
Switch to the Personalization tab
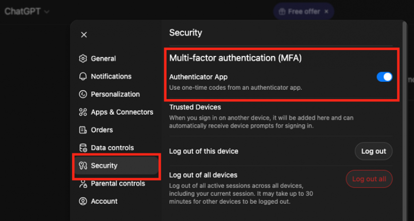pyautogui.click(x=115, y=94)
